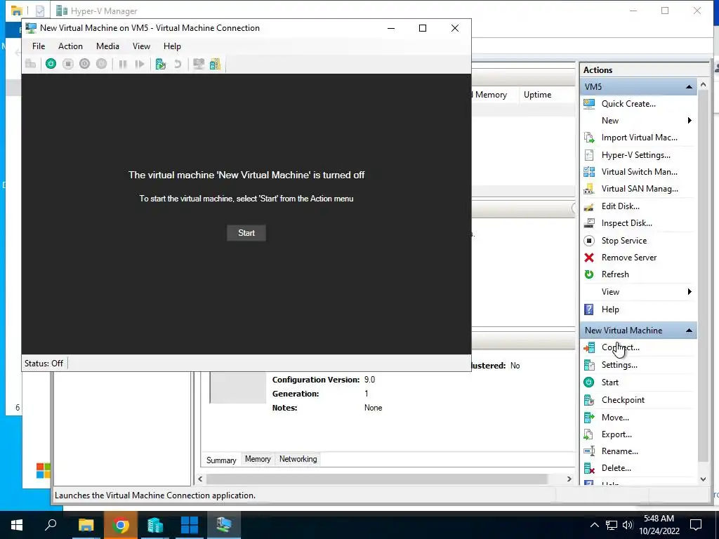
Task: Click horizontal scrollbar right arrow in details pane
Action: [x=569, y=479]
